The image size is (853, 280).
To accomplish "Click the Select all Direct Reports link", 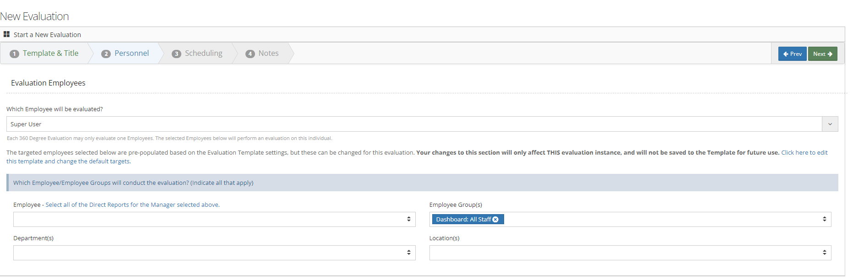I will (x=132, y=205).
